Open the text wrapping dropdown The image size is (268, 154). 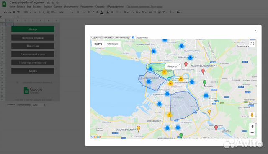[138, 12]
